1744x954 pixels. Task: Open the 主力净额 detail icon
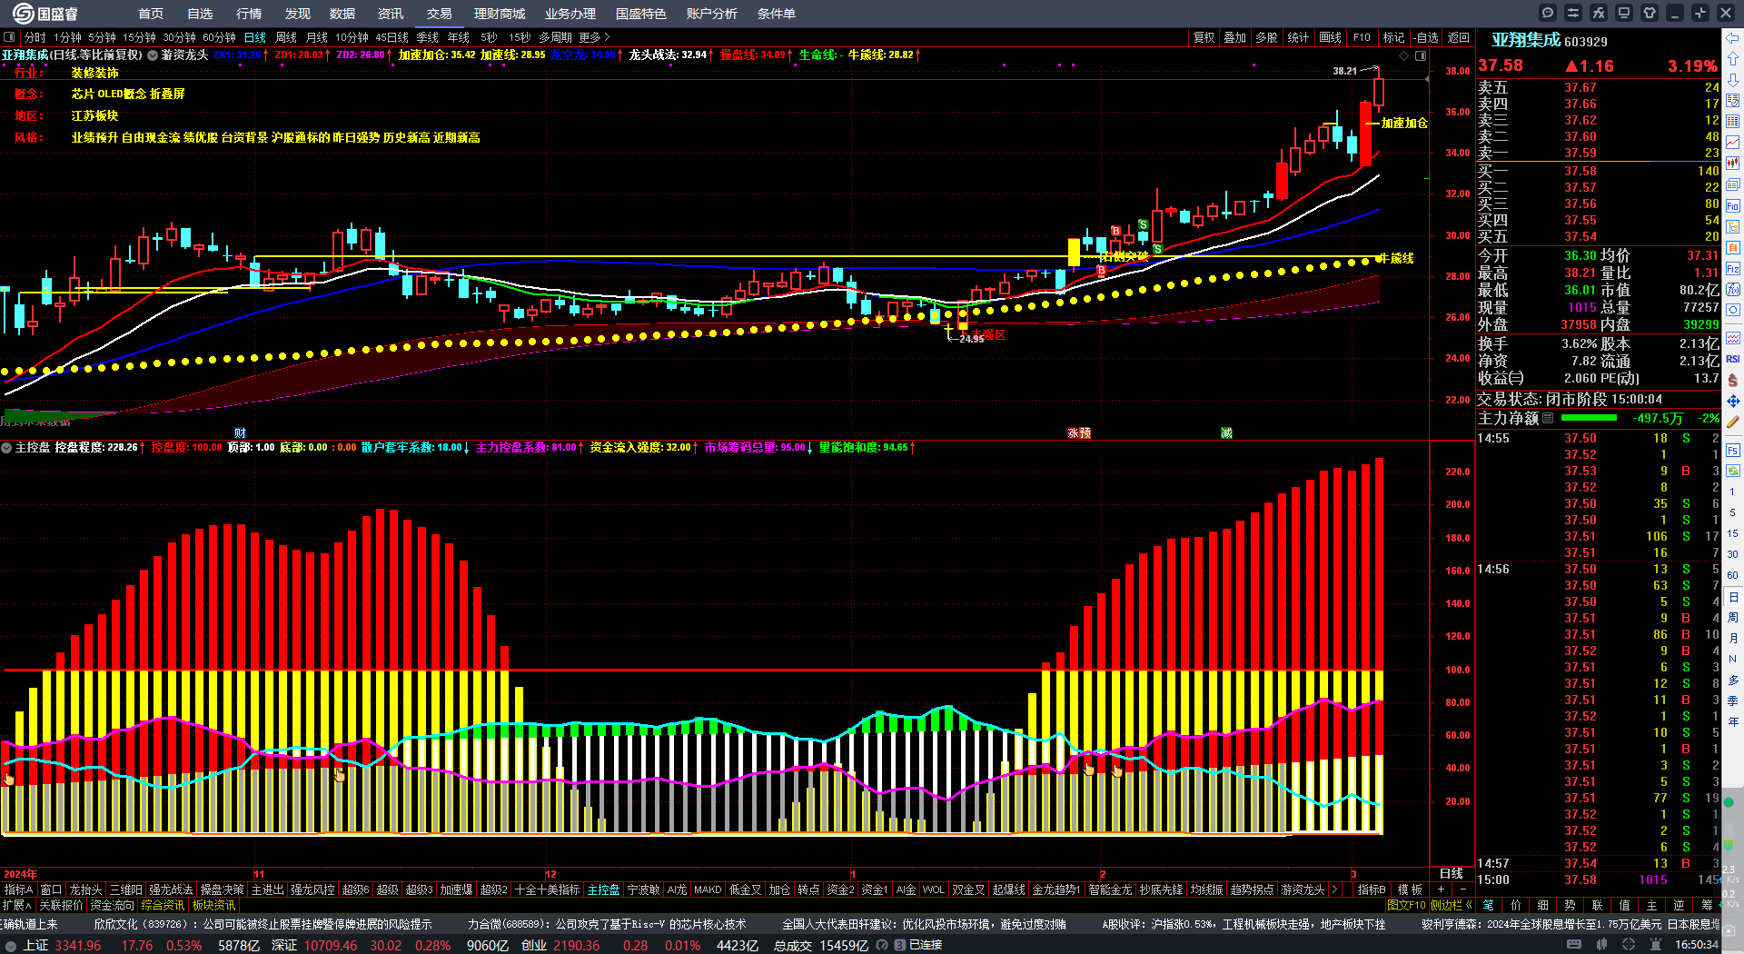[x=1548, y=418]
